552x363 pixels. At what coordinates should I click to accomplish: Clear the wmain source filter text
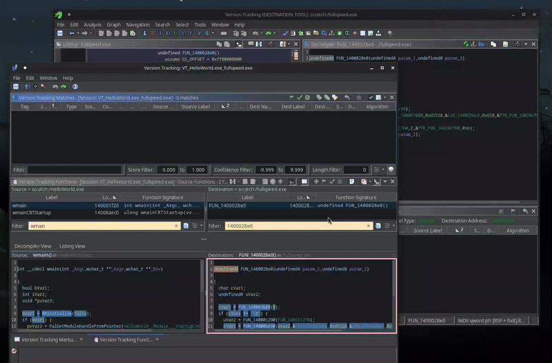[x=176, y=226]
